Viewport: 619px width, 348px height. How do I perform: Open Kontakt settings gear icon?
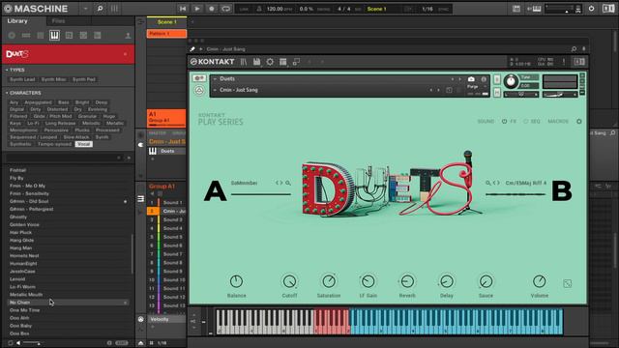(x=270, y=62)
